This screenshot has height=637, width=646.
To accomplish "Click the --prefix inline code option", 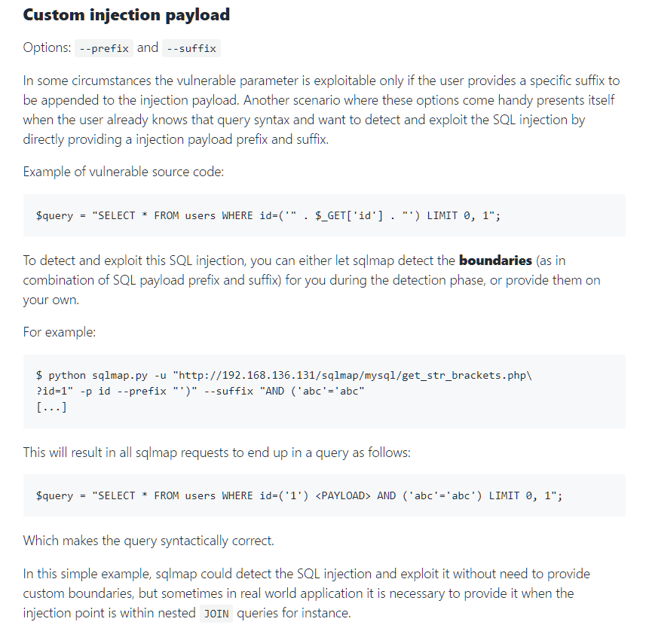I will tap(106, 48).
